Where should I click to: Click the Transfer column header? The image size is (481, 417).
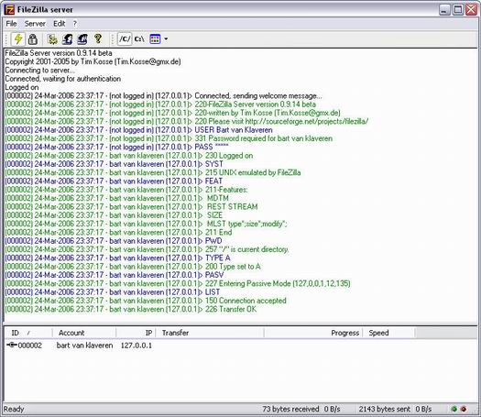pos(210,333)
